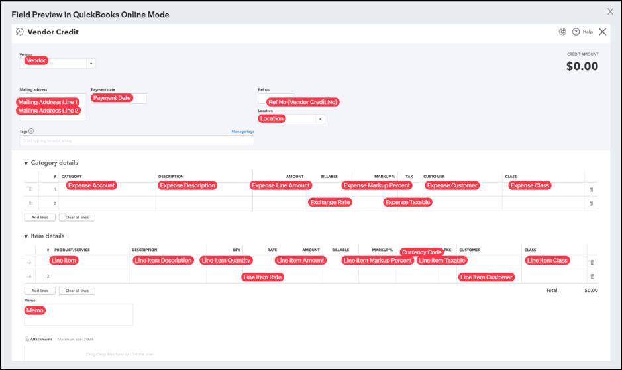This screenshot has height=370, width=622.
Task: Click the Help text link
Action: [588, 32]
